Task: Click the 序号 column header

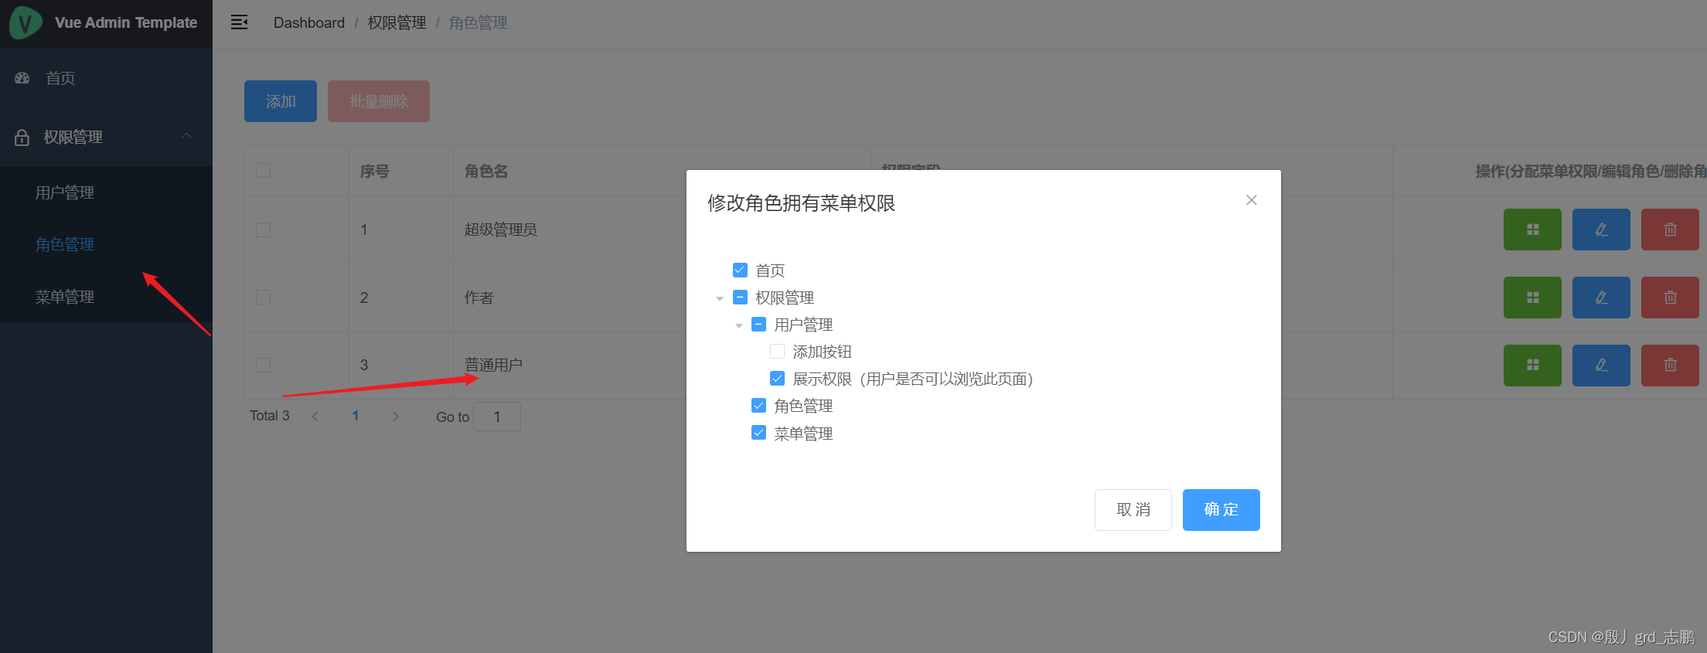Action: (x=374, y=171)
